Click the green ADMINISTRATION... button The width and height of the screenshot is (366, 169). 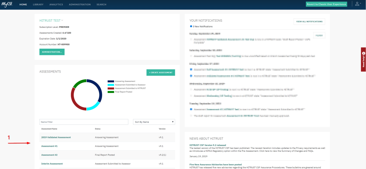(52, 52)
